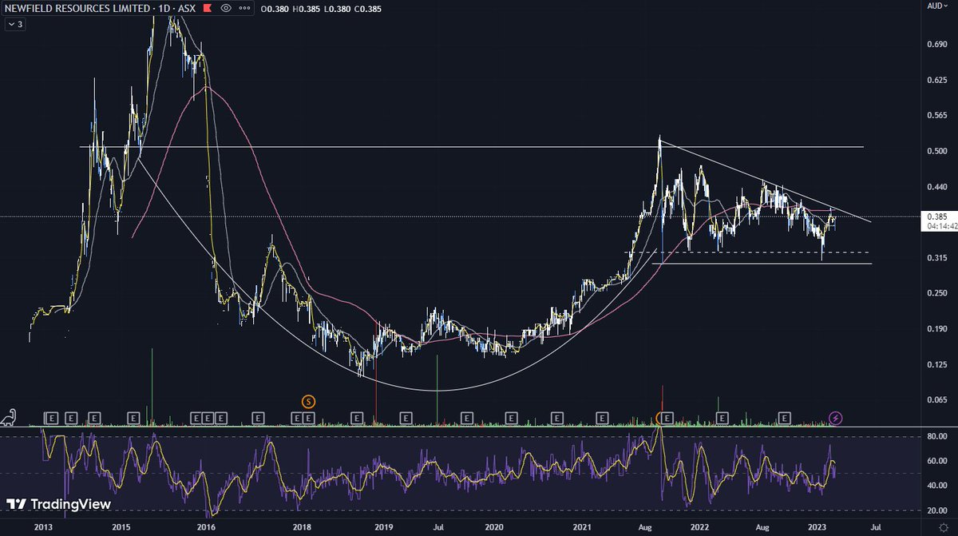Click the orange S split marker

pos(309,400)
